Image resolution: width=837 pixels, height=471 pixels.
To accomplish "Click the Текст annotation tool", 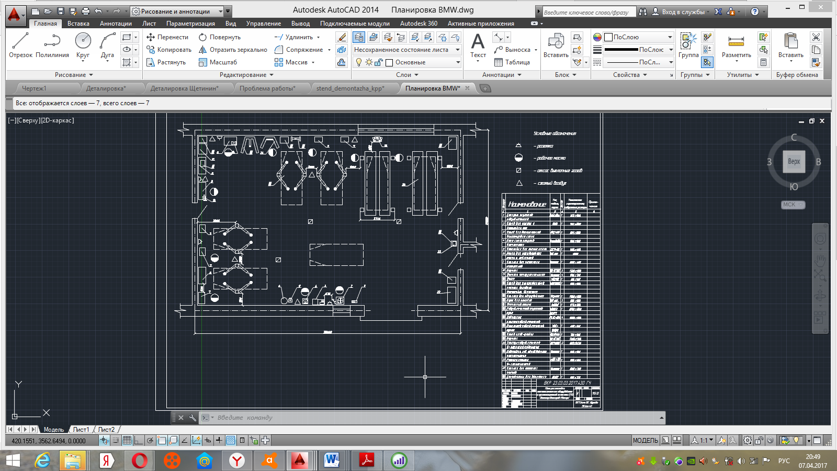I will click(478, 45).
